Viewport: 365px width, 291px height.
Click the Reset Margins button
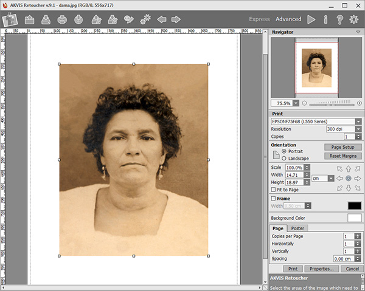[343, 156]
